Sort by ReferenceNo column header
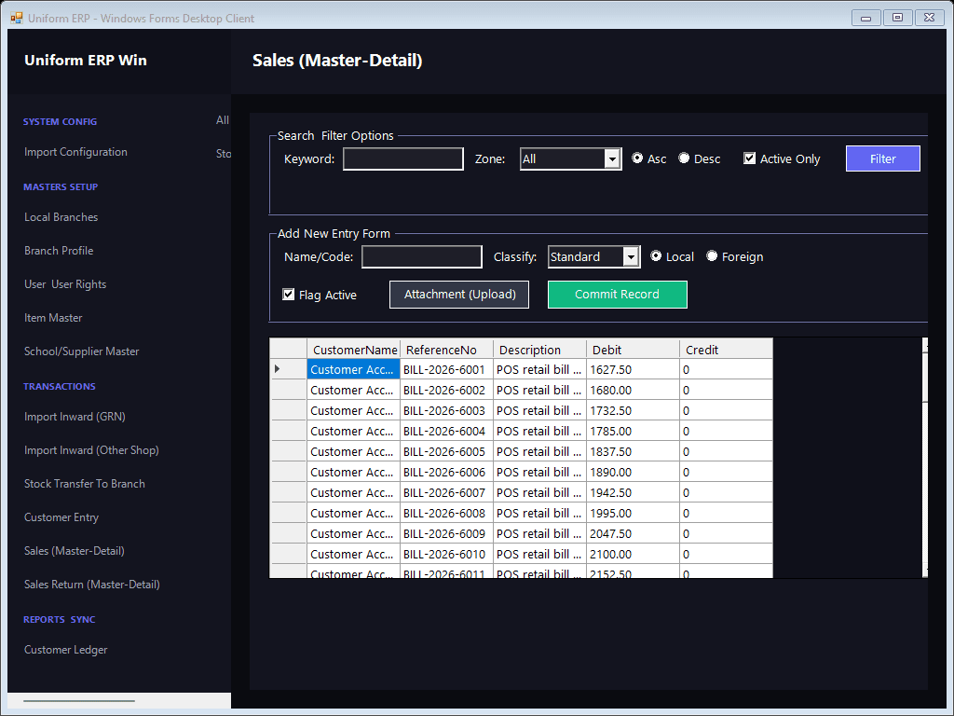Image resolution: width=954 pixels, height=716 pixels. coord(446,350)
